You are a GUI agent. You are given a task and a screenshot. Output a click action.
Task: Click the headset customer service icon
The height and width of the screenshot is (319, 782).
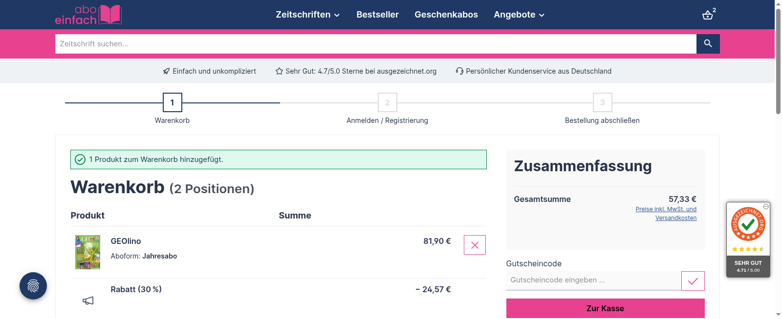coord(458,71)
